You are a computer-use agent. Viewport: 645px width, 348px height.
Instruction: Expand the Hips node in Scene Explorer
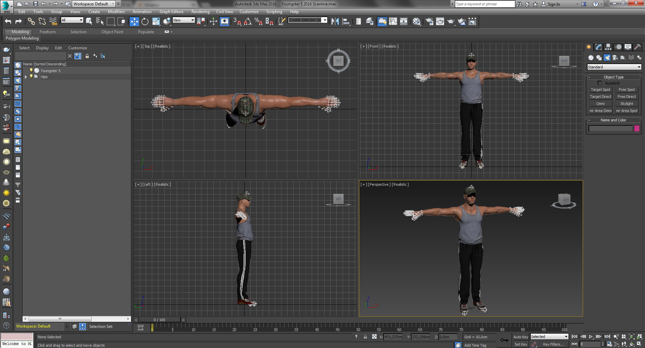click(x=26, y=77)
